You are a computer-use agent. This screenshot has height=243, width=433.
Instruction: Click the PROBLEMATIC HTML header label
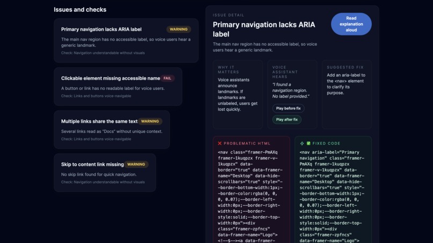point(247,143)
